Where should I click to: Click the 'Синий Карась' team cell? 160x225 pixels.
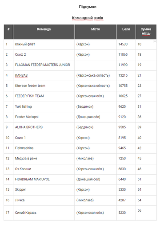click(x=44, y=213)
